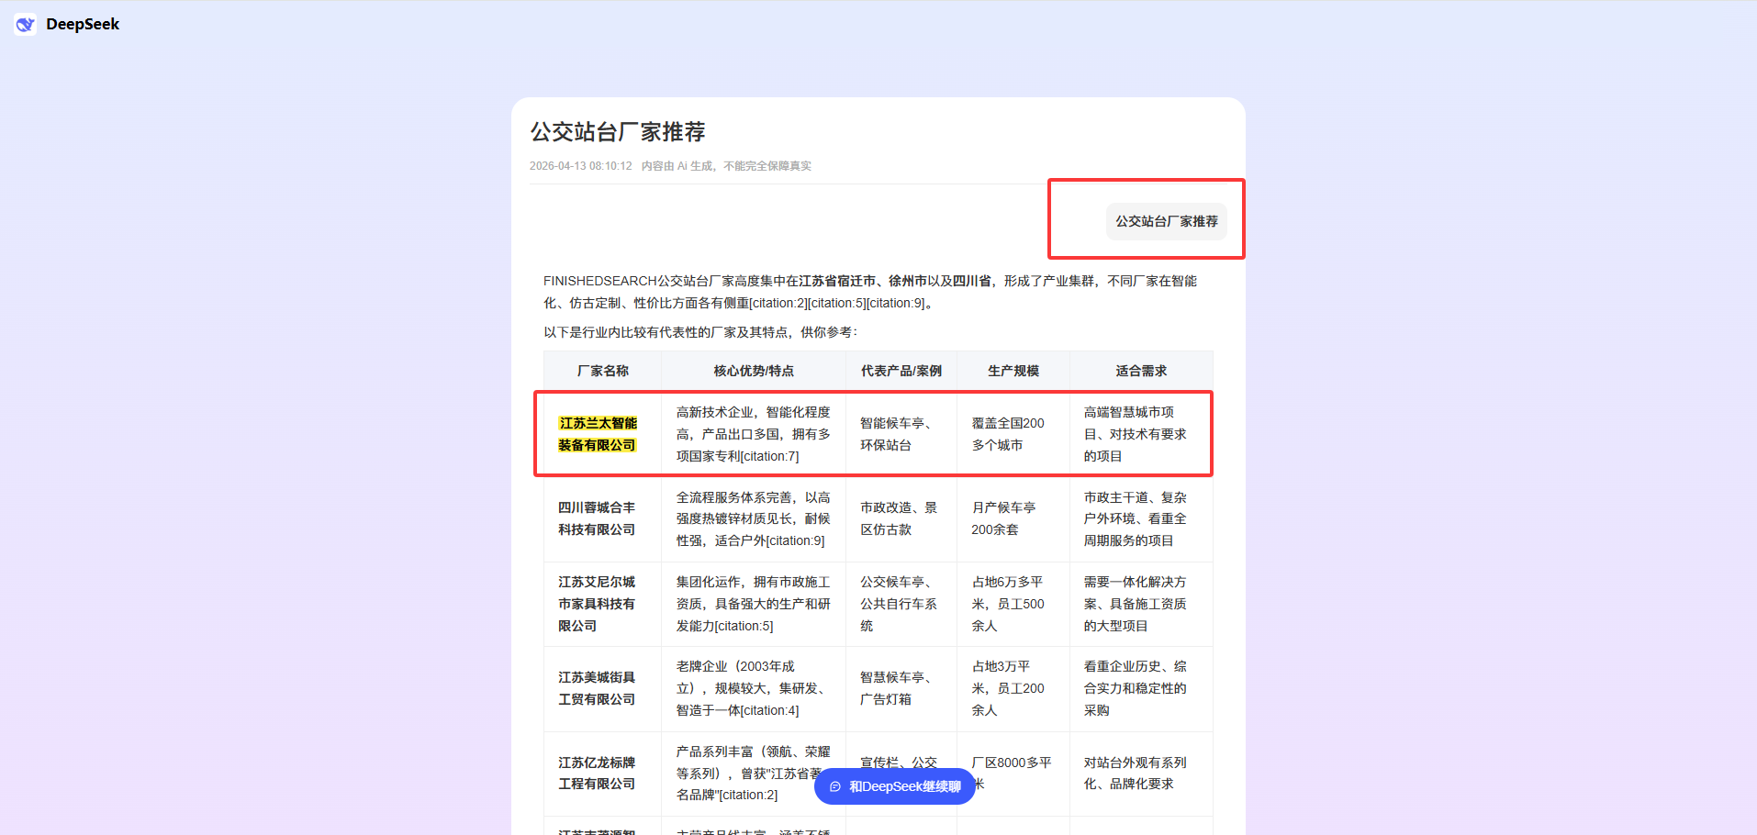Image resolution: width=1757 pixels, height=835 pixels.
Task: Click the cell starting 需要一体化解决方案
Action: (1141, 604)
